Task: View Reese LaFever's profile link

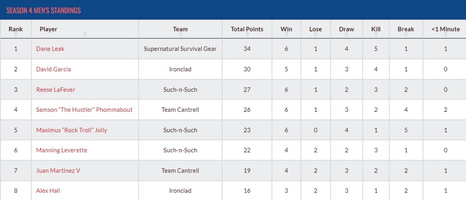Action: tap(56, 90)
